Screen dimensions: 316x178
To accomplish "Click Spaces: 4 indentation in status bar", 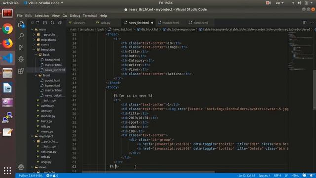I will point(265,176).
